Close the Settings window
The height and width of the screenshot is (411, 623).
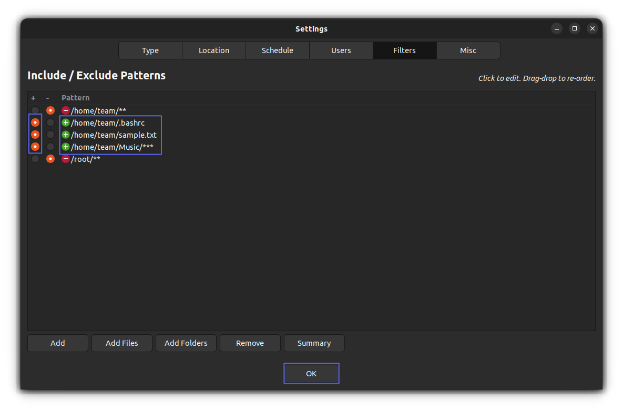click(593, 28)
